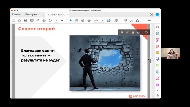Add the PDF to starred with star icon
190x107 pixels.
tap(20, 21)
